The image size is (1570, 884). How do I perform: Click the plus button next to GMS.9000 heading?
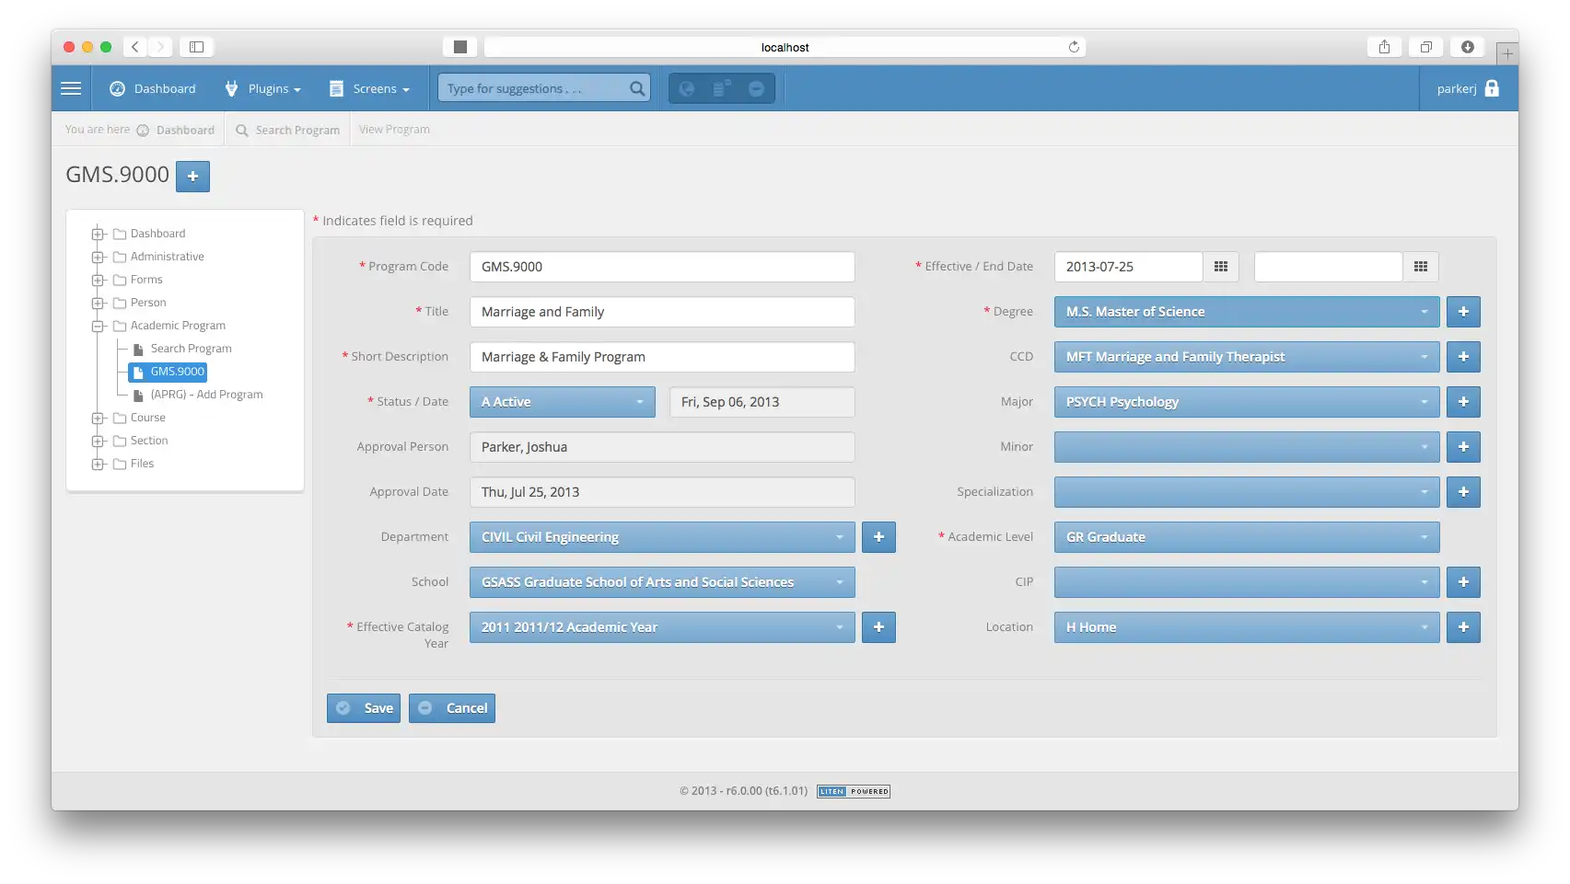192,176
